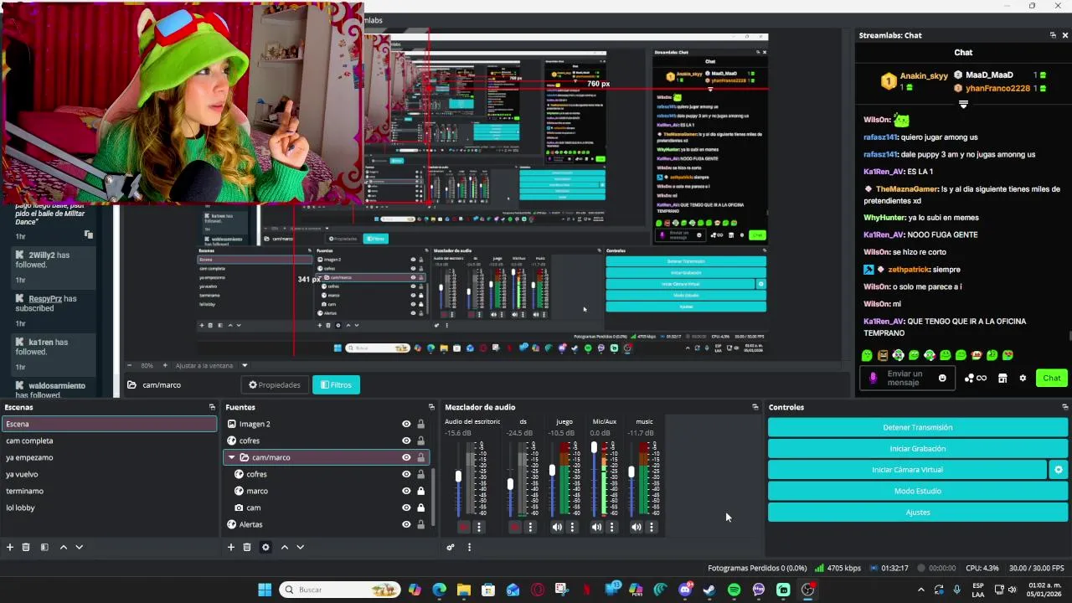Open the emoji picker in the chat input
The height and width of the screenshot is (603, 1072).
[942, 378]
